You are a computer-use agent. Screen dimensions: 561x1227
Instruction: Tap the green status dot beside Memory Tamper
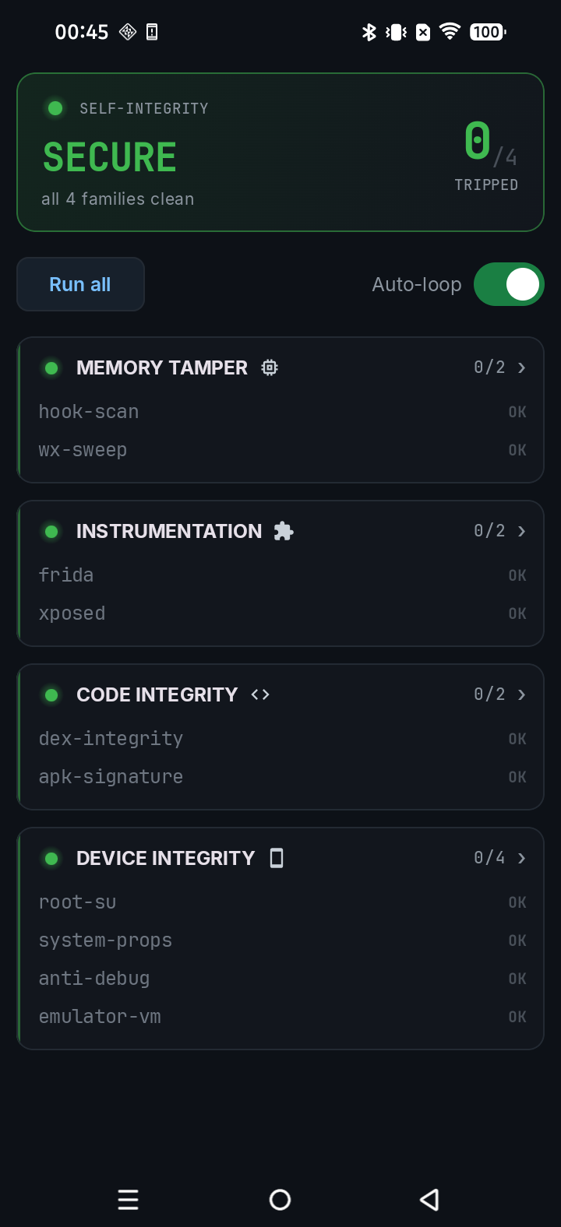click(x=51, y=367)
